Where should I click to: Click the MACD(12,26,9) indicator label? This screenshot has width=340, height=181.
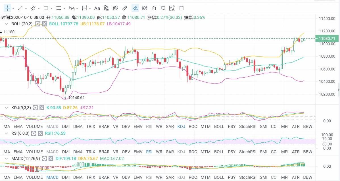(x=26, y=159)
